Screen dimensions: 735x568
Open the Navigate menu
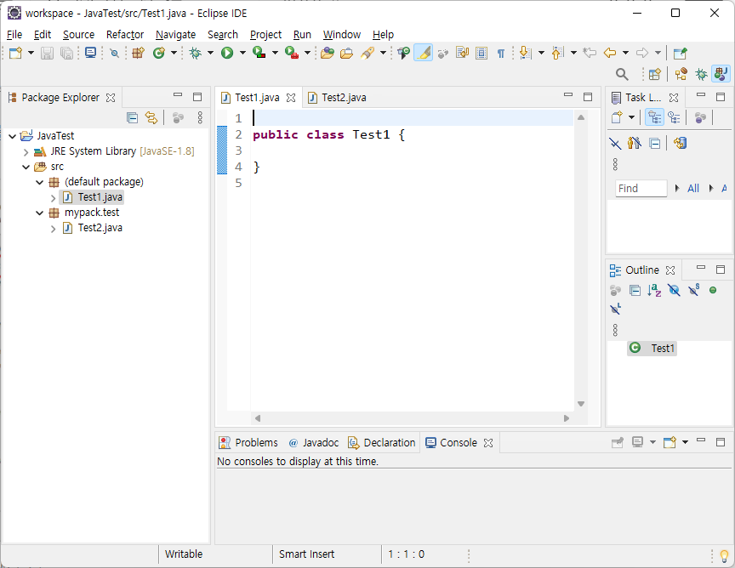tap(175, 35)
